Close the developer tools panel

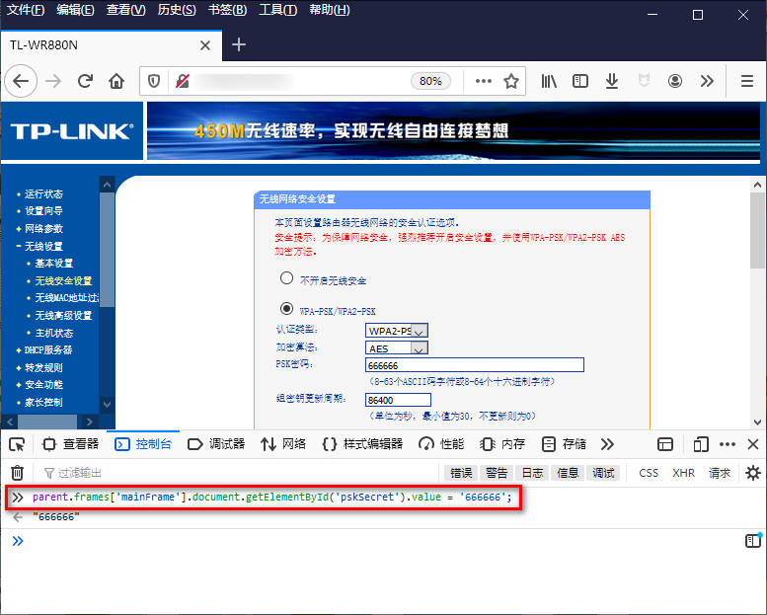(753, 444)
